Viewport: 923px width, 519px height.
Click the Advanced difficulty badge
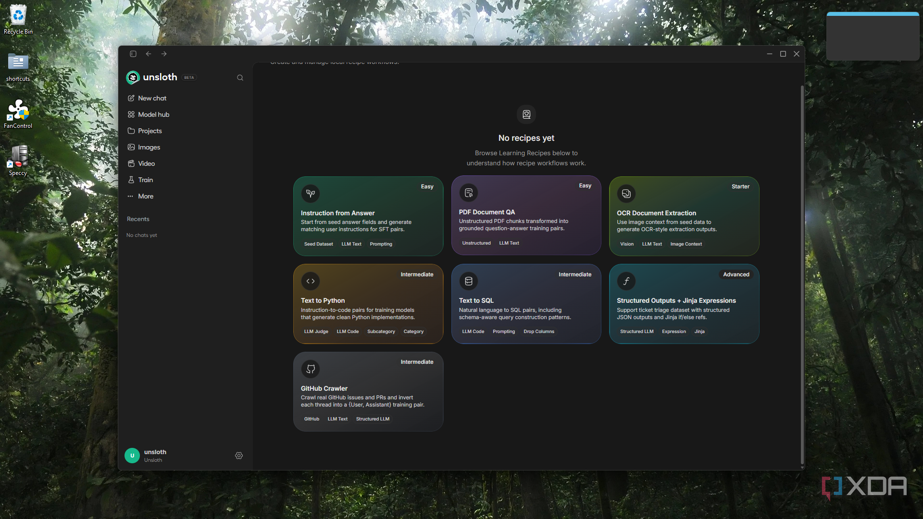[736, 274]
